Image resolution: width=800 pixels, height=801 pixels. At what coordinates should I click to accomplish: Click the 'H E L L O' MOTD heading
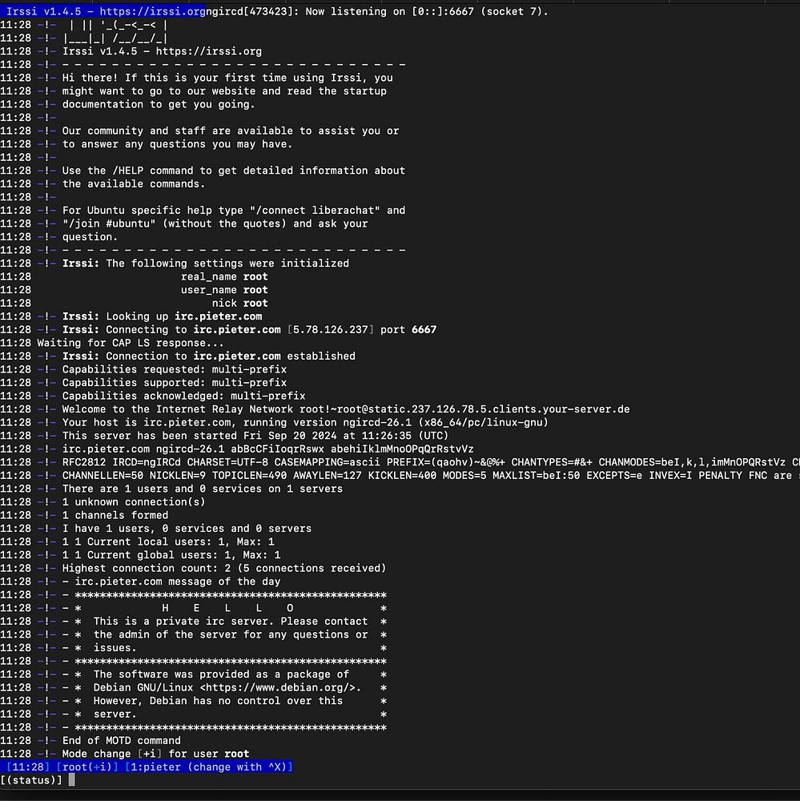[227, 609]
